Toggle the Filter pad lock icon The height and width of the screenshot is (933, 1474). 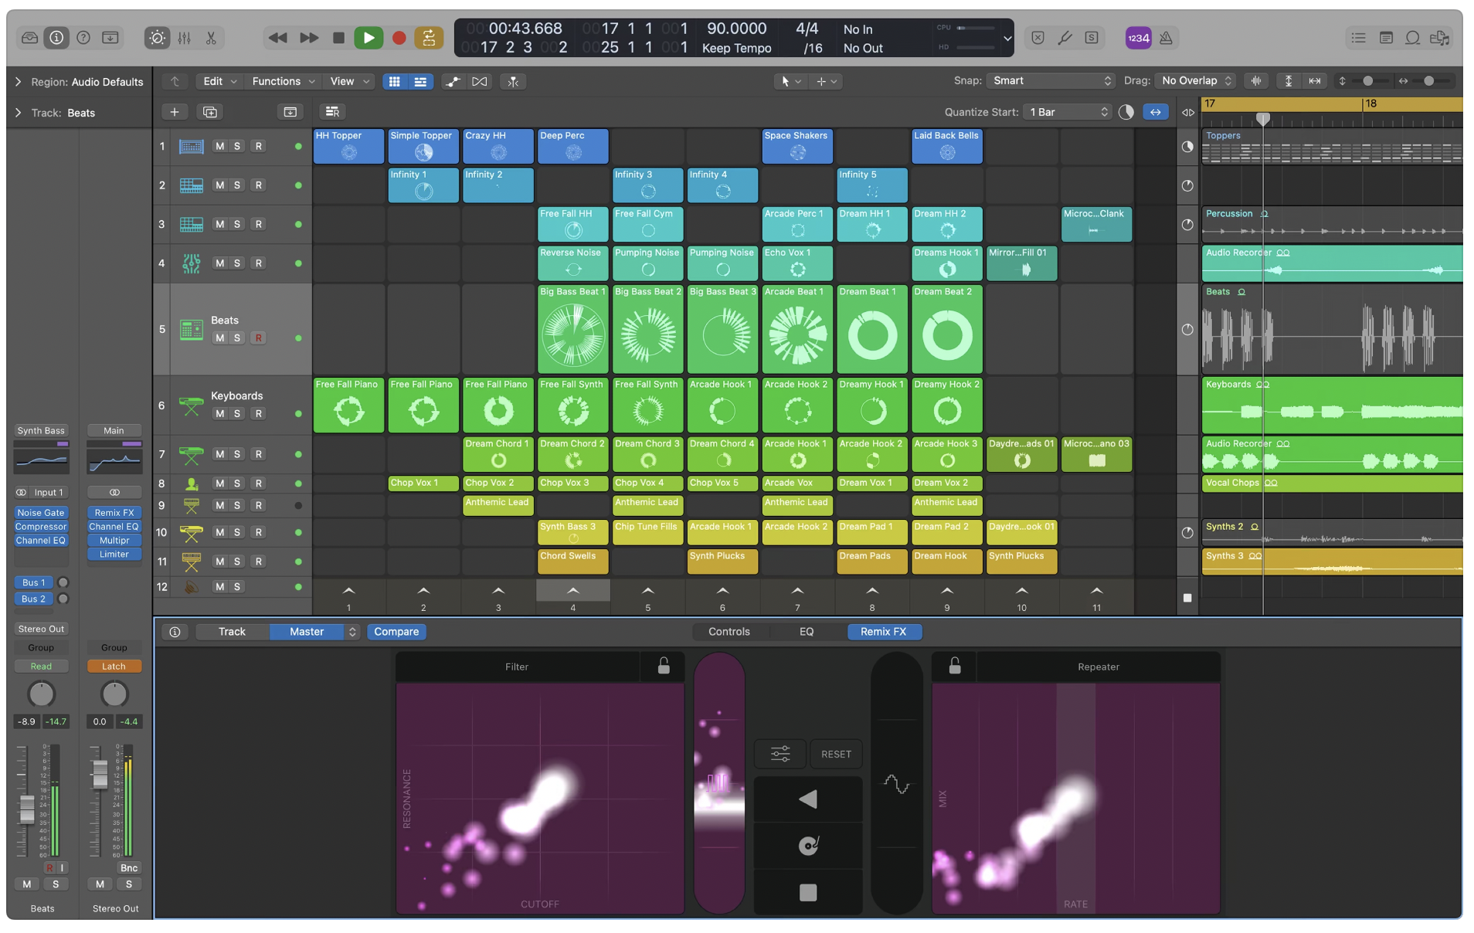pos(663,666)
